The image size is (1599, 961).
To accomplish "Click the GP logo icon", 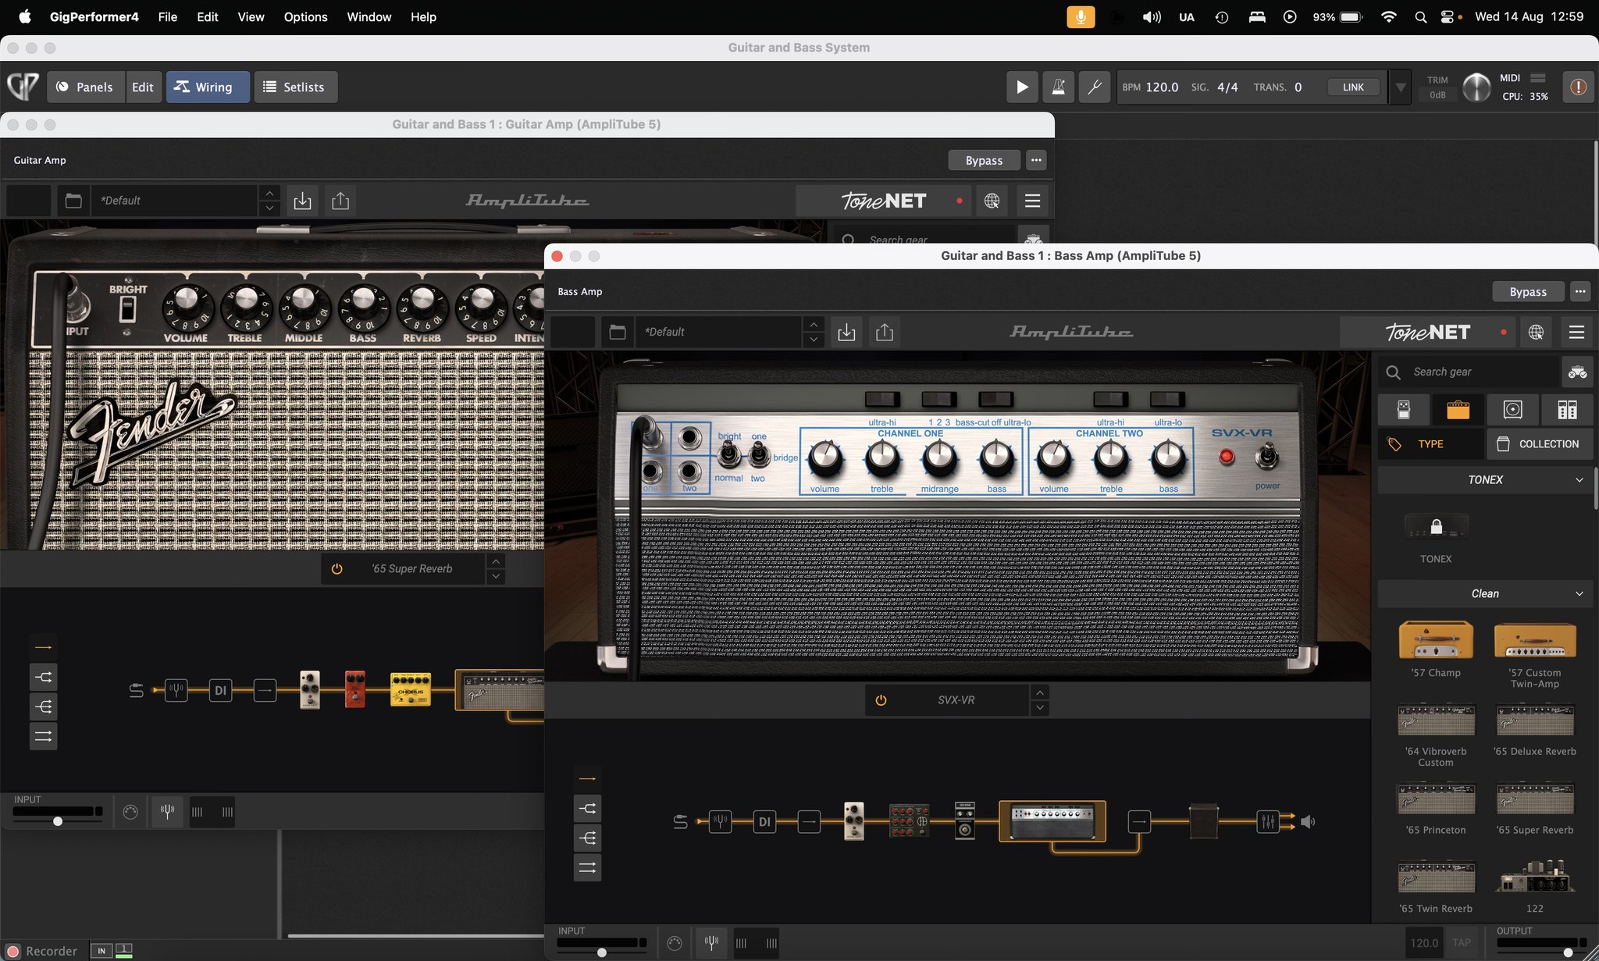I will 23,86.
